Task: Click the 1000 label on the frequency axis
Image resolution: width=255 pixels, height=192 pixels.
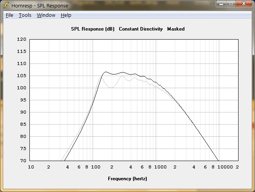Action: [160, 167]
